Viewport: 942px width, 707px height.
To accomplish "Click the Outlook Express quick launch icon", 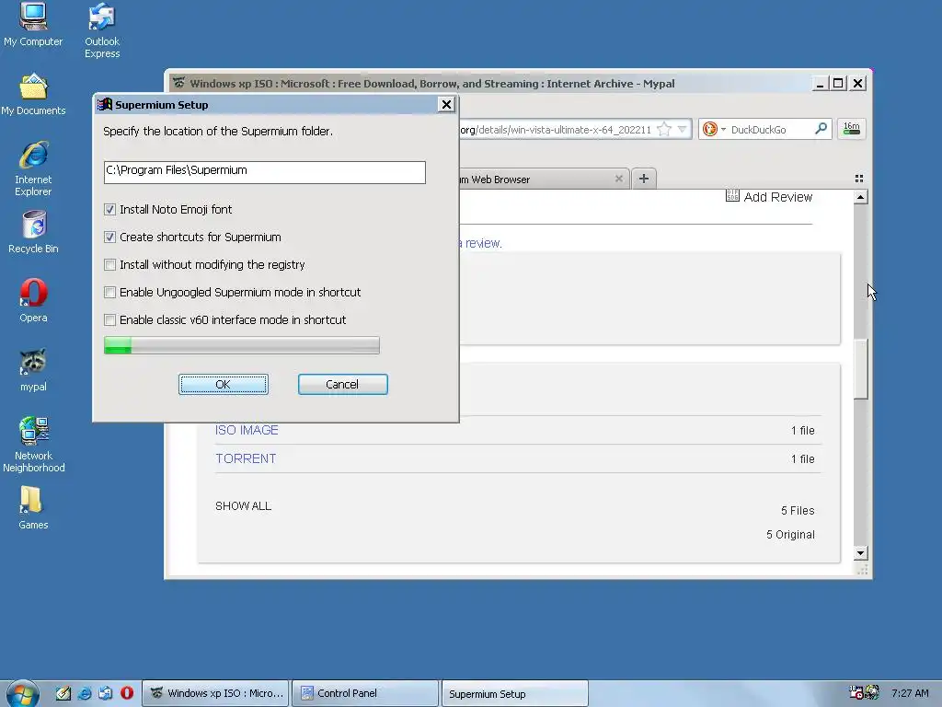I will (x=105, y=693).
